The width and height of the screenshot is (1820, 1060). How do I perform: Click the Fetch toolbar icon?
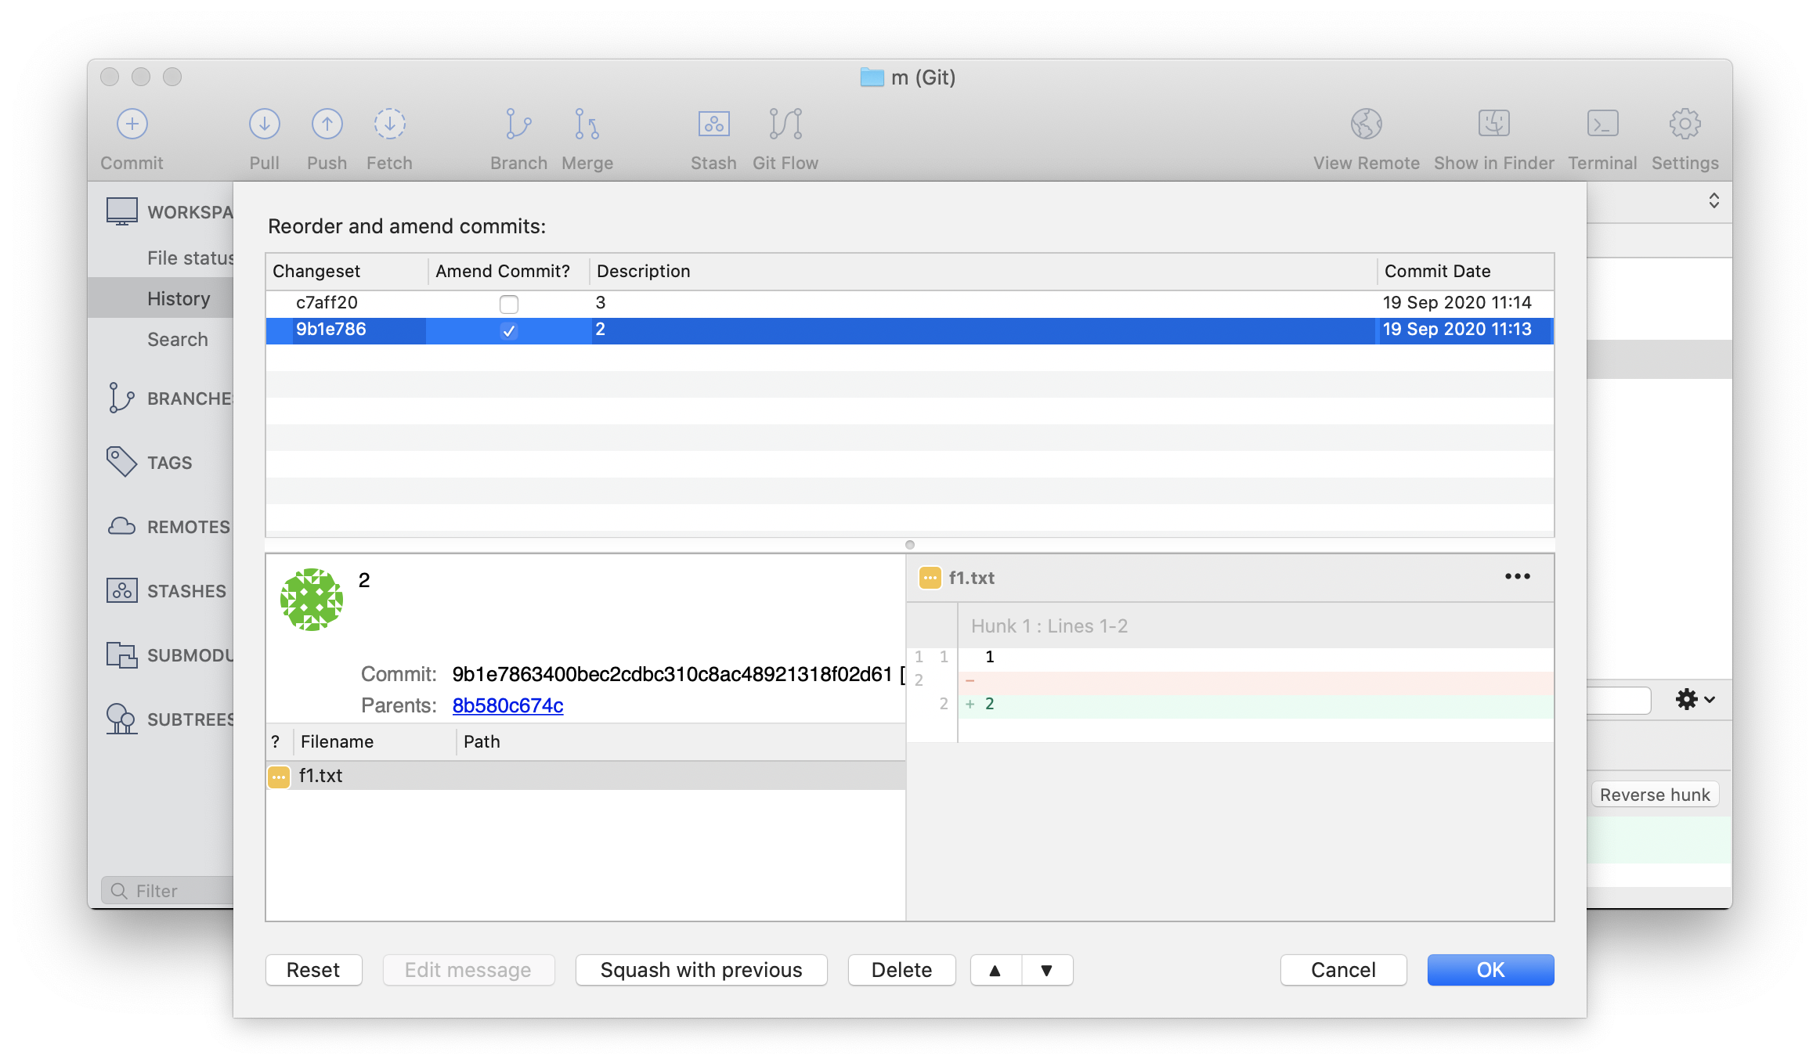[x=389, y=124]
